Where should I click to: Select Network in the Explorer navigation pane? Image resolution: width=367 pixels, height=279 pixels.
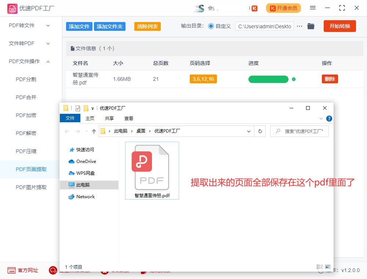coord(81,197)
